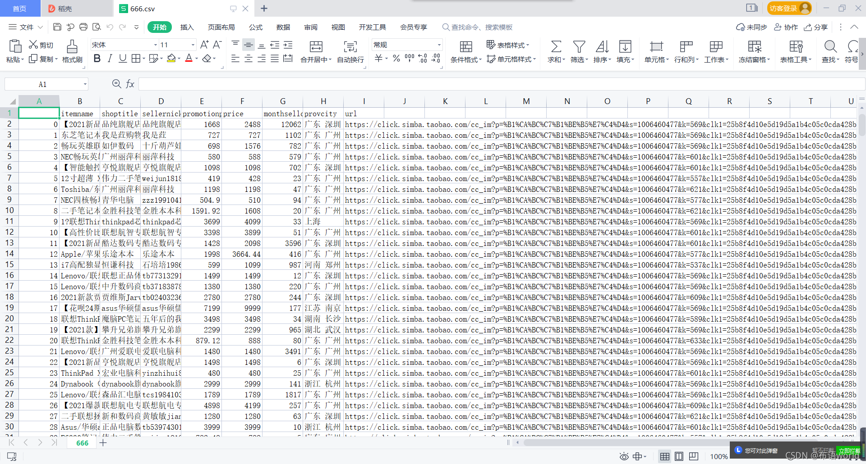Open the 数据 ribbon tab
This screenshot has width=866, height=464.
(x=283, y=27)
